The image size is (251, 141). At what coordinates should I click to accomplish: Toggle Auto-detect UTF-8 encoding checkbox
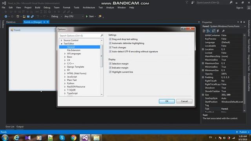tap(110, 51)
